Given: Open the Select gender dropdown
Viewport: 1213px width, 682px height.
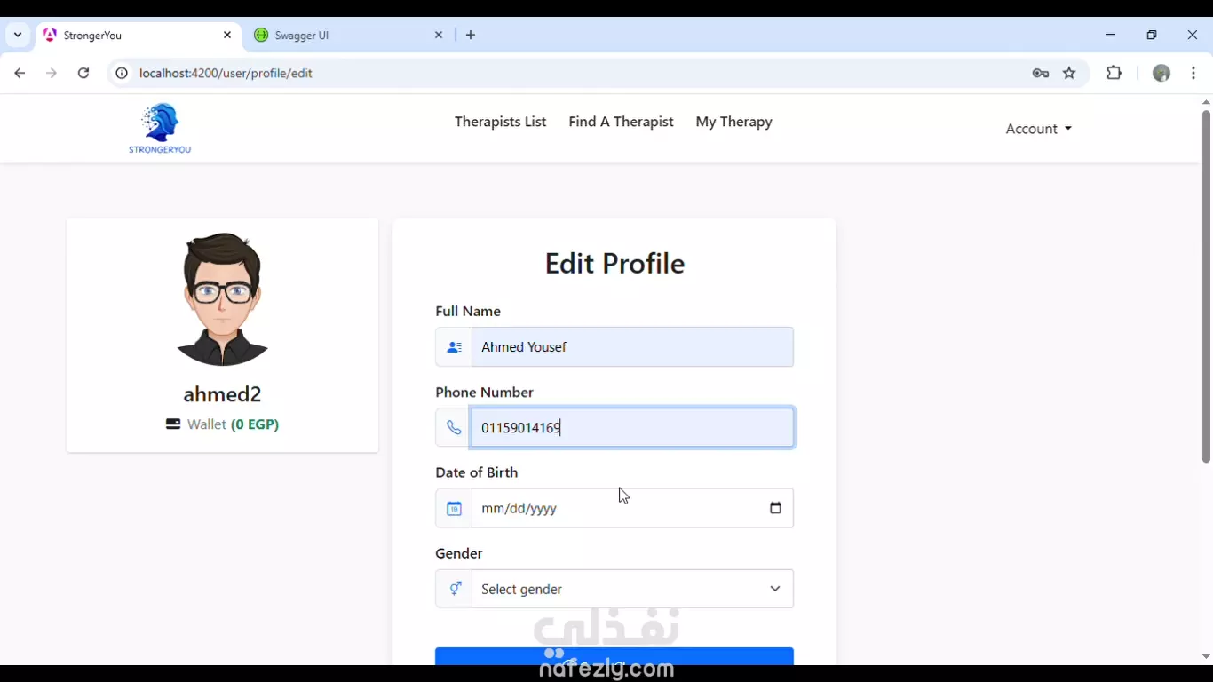Looking at the screenshot, I should tap(632, 589).
